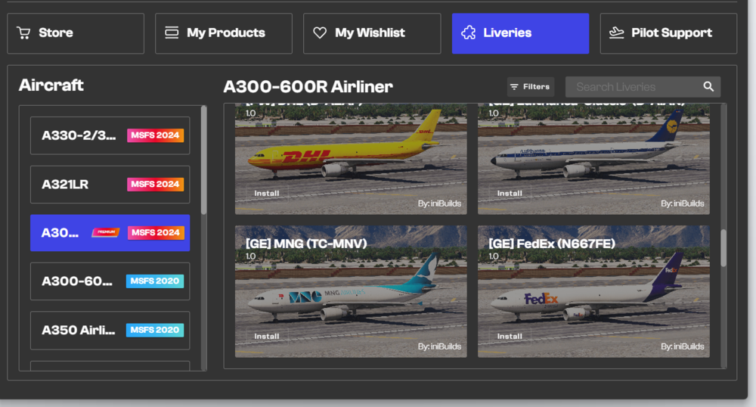Click the Premium badge on selected aircraft

coord(105,233)
